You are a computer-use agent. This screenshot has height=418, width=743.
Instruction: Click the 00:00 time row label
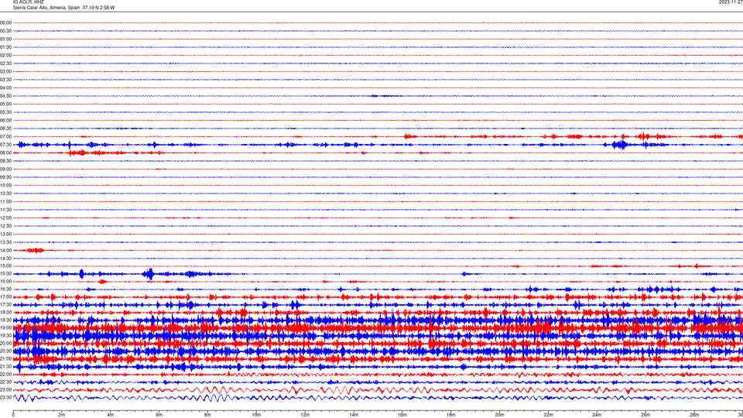(x=5, y=22)
